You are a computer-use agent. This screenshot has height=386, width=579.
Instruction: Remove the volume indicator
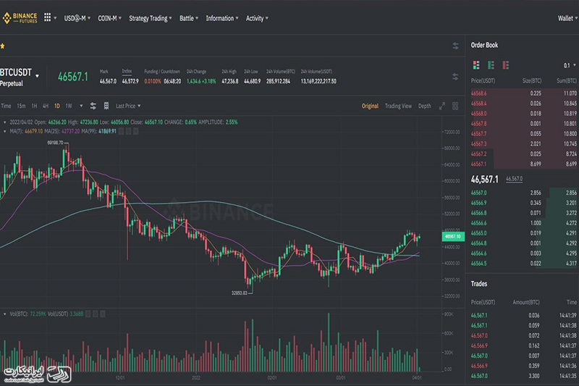click(103, 314)
